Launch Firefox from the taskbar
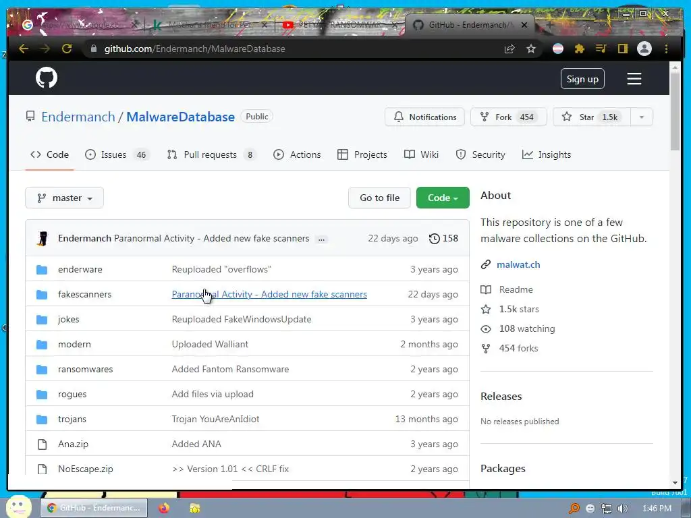Image resolution: width=691 pixels, height=518 pixels. 164,508
